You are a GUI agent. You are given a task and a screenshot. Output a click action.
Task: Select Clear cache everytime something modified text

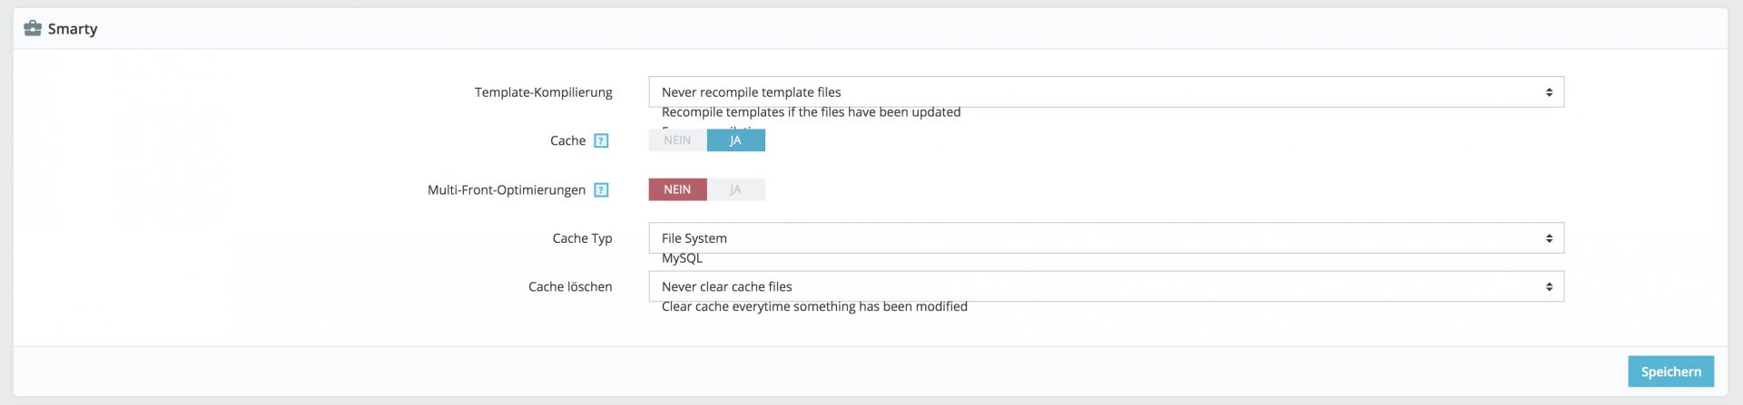coord(814,307)
